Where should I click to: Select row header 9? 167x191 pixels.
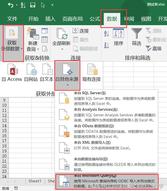4,100
